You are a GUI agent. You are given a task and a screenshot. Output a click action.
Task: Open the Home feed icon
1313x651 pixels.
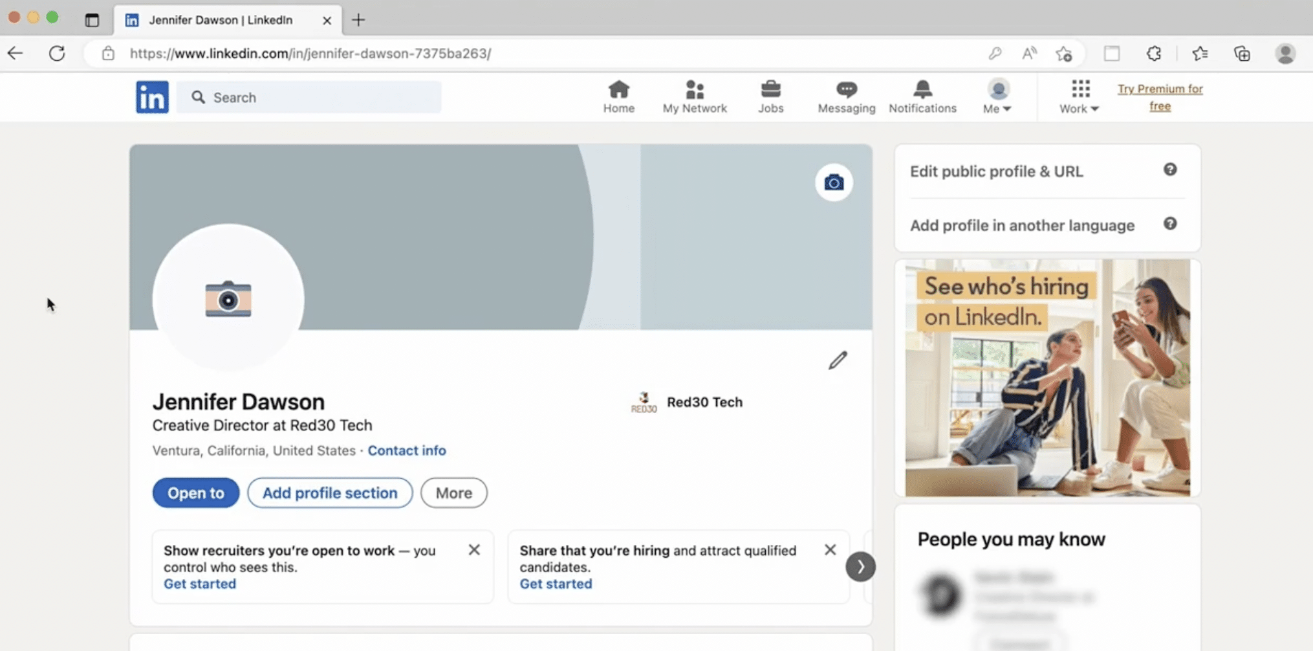[618, 97]
